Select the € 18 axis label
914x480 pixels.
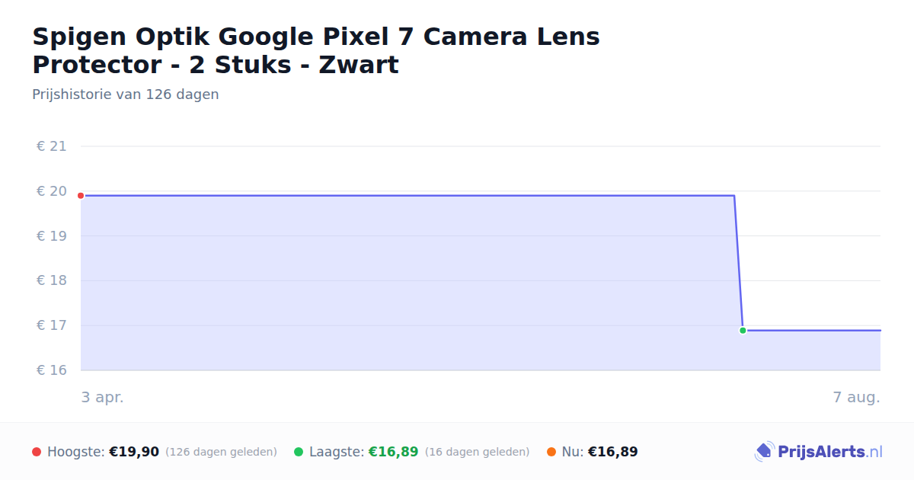[x=52, y=280]
